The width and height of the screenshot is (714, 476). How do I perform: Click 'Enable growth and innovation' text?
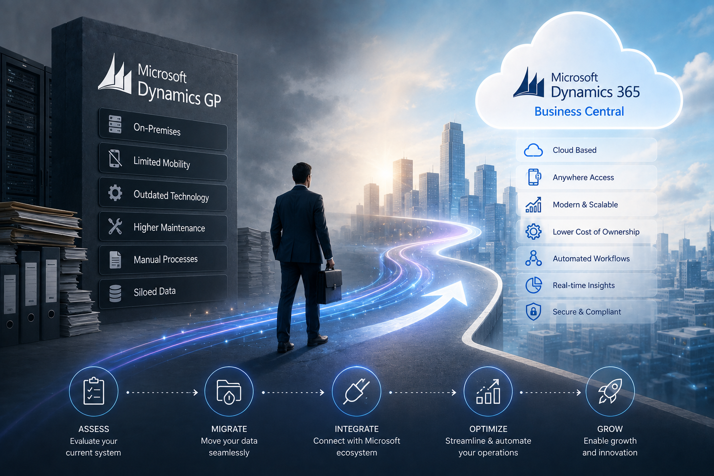610,447
